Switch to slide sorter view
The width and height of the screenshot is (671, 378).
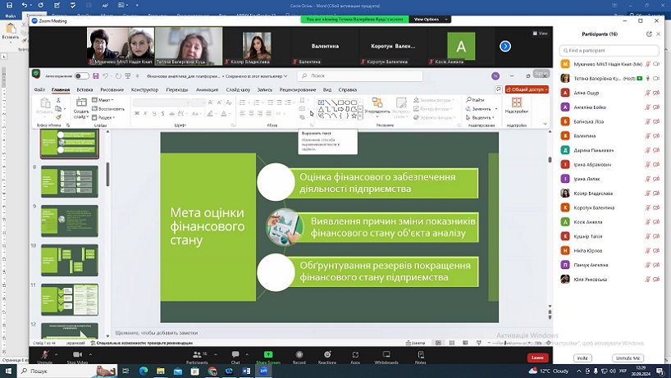coord(451,343)
